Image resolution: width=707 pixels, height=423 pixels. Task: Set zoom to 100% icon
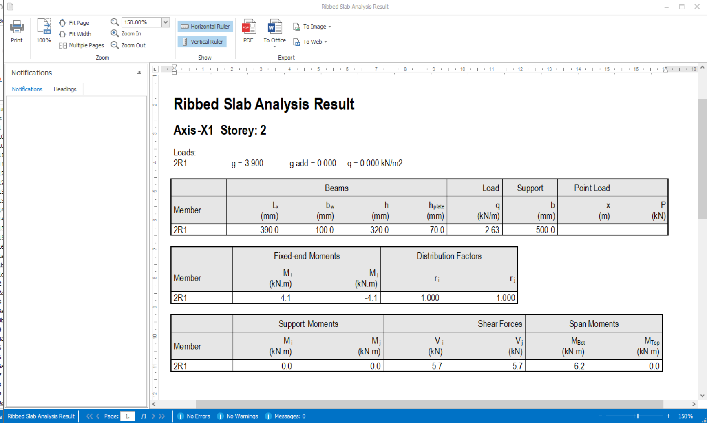pyautogui.click(x=44, y=27)
